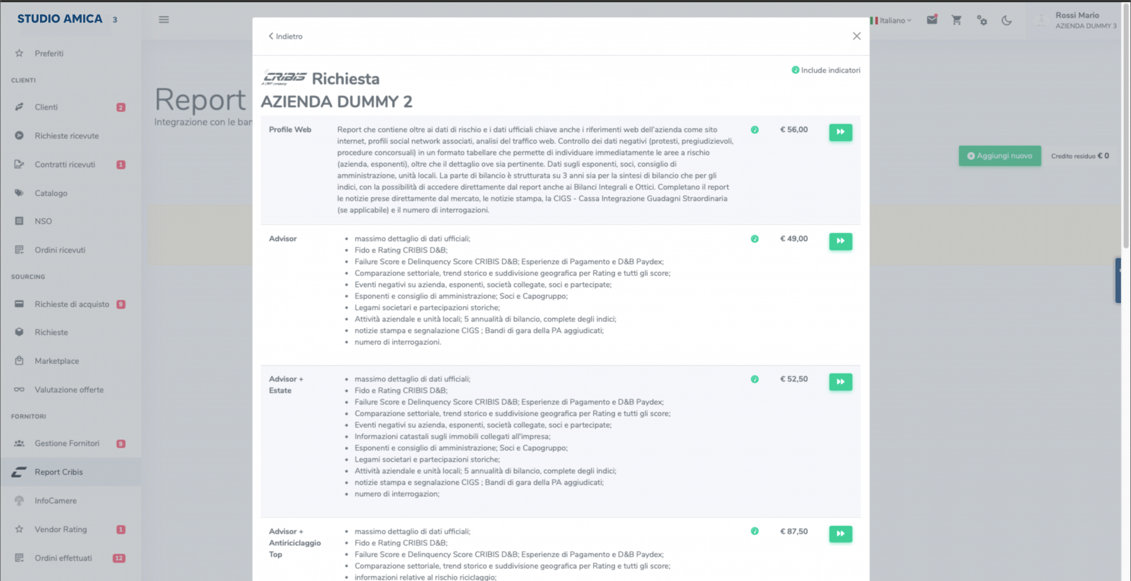
Task: Click the €52,50 price text
Action: point(793,379)
